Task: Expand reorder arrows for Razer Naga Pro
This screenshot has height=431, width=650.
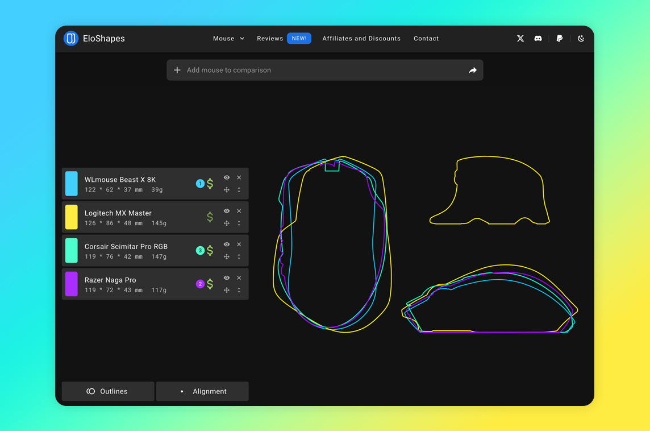Action: 239,290
